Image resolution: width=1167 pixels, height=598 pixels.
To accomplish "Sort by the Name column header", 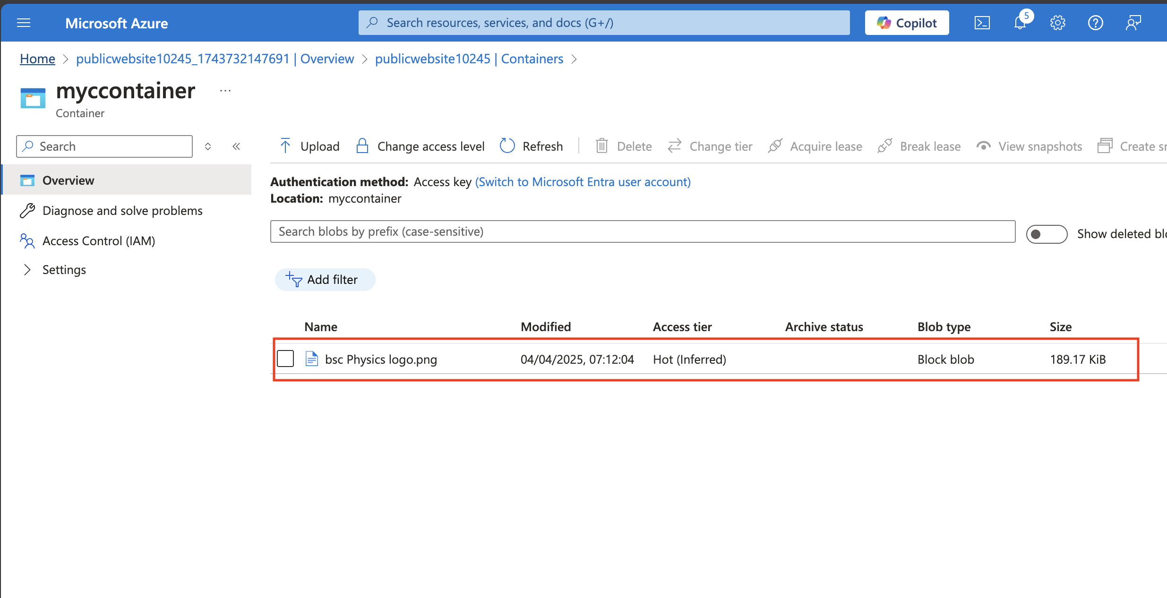I will 321,327.
